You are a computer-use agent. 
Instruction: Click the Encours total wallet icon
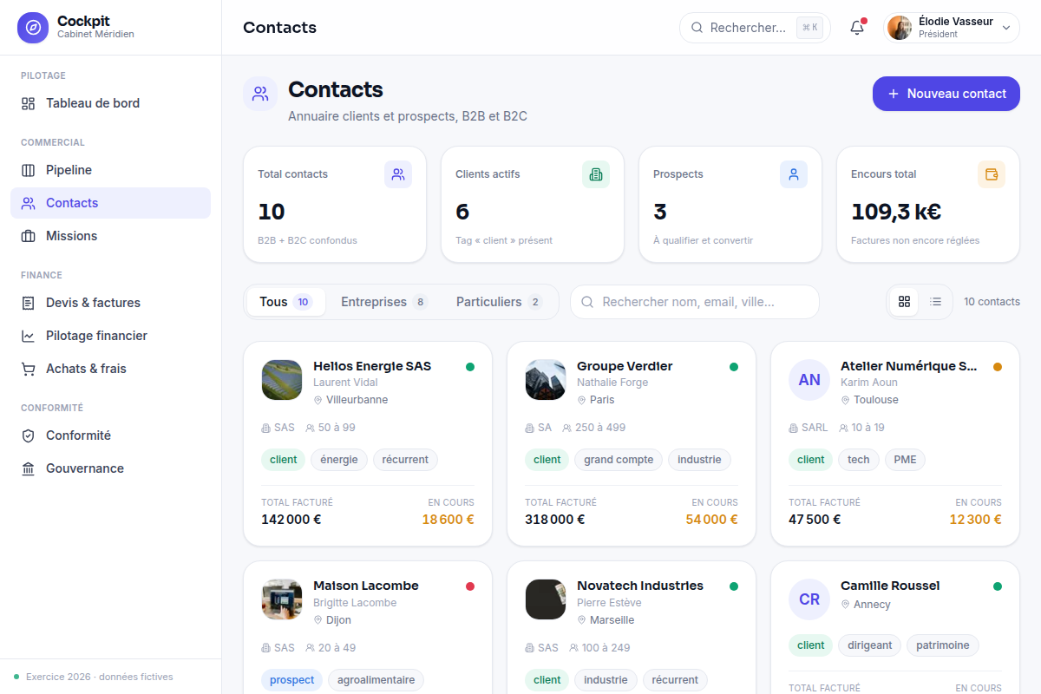(992, 174)
